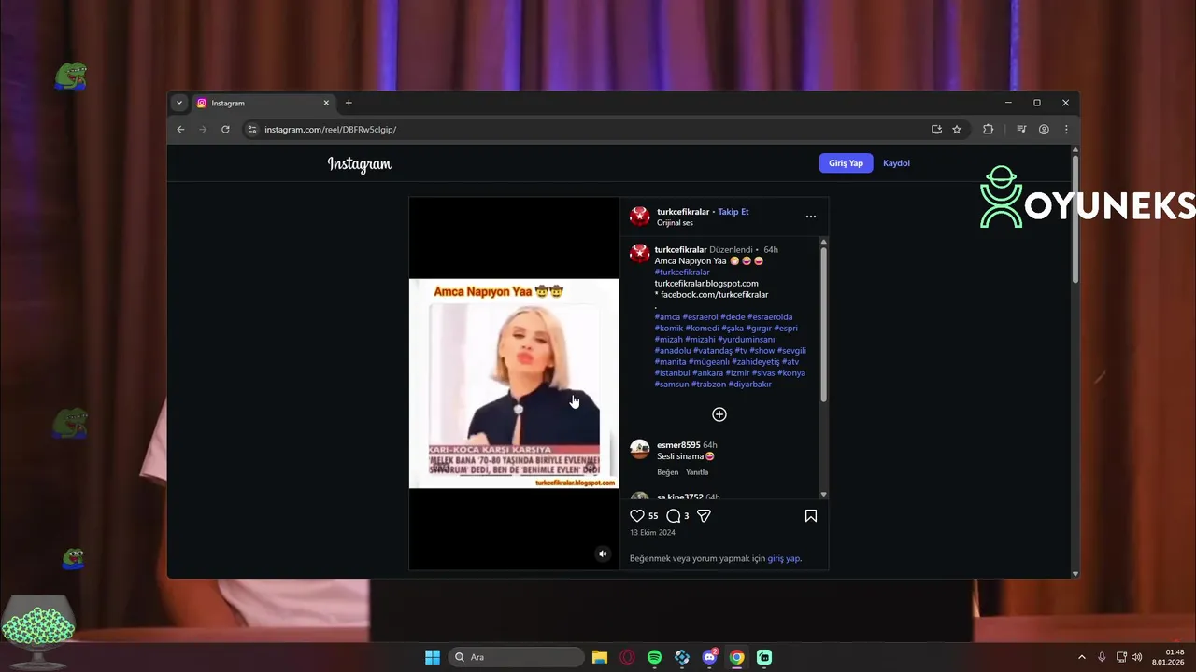Open File Explorer from taskbar
Viewport: 1196px width, 672px height.
click(600, 657)
